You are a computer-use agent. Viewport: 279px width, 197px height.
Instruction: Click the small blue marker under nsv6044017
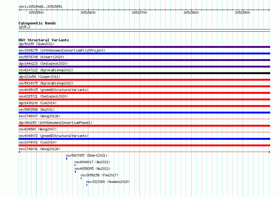[x=75, y=165]
